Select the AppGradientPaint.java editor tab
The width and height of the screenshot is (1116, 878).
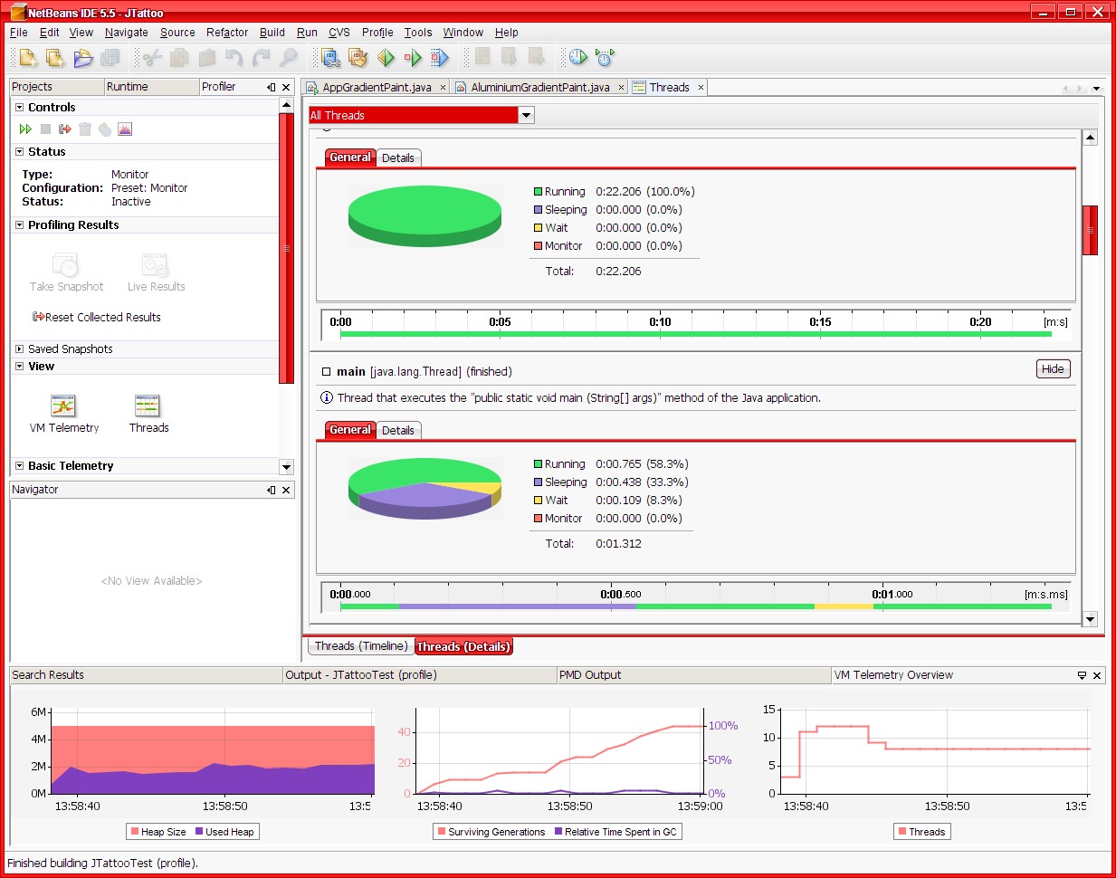coord(377,88)
